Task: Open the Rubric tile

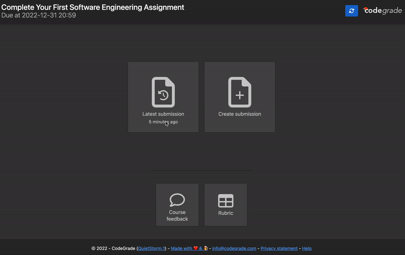Action: 226,205
